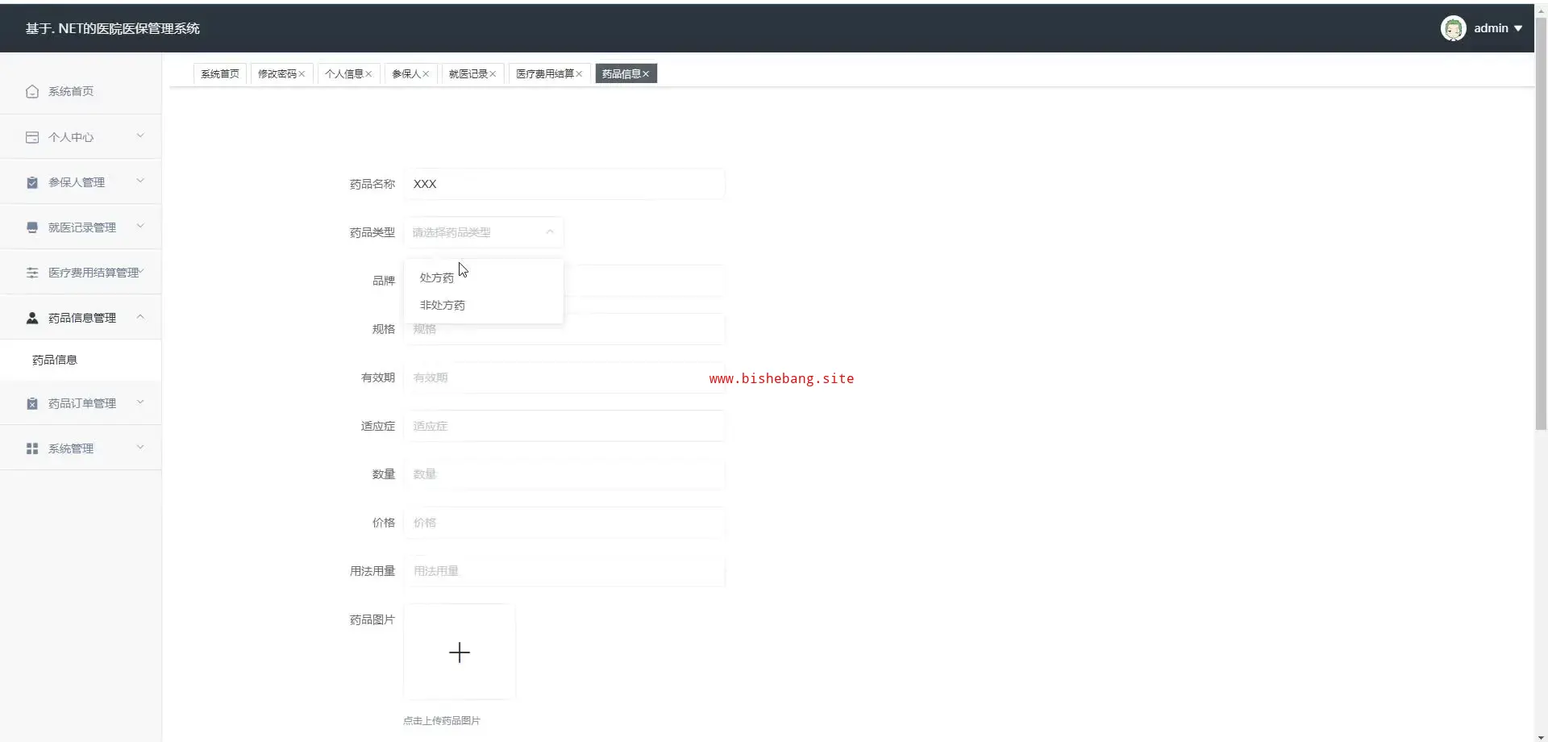Collapse the 药品信息管理 menu chevron
Image resolution: width=1548 pixels, height=742 pixels.
[140, 316]
